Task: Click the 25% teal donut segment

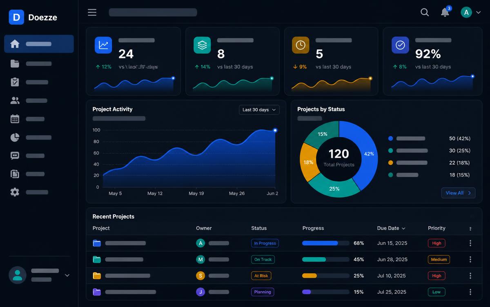Action: click(x=334, y=189)
